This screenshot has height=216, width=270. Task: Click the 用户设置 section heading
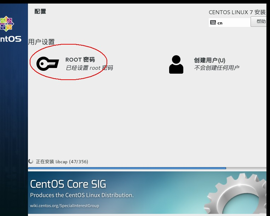click(41, 42)
